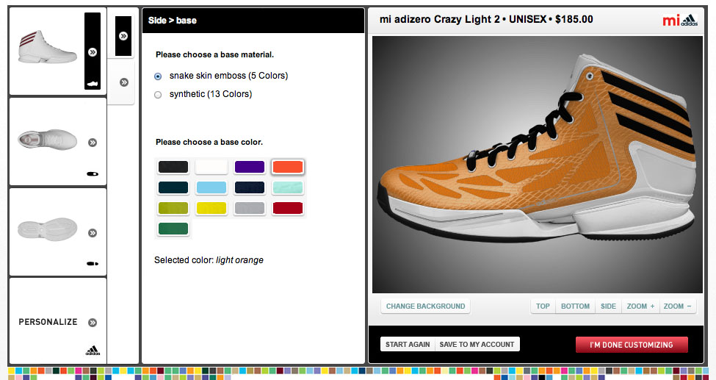Image resolution: width=716 pixels, height=380 pixels.
Task: Switch shoe preview to TOP view
Action: (543, 306)
